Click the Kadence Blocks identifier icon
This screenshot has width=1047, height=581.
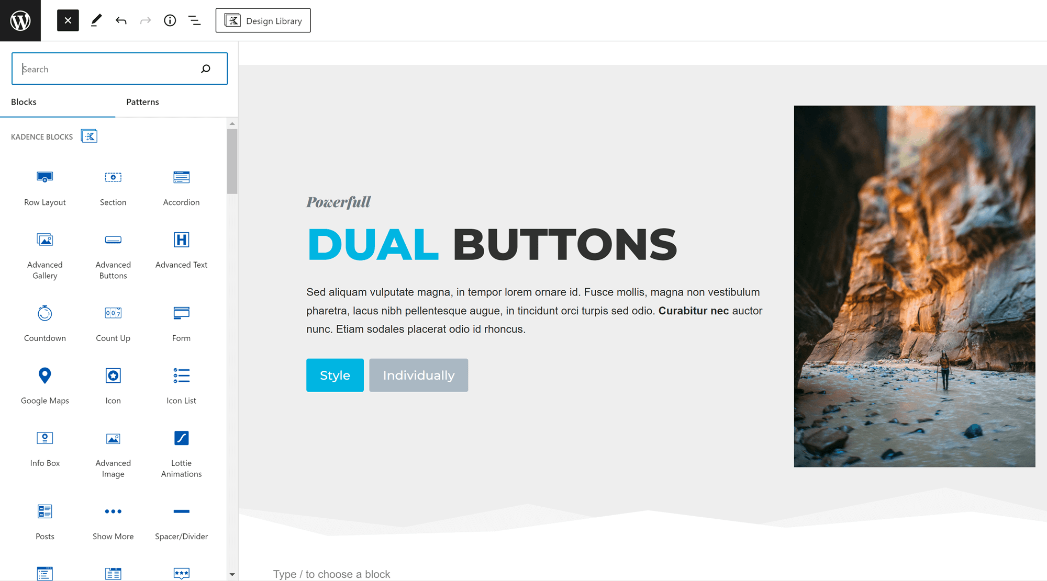[89, 136]
